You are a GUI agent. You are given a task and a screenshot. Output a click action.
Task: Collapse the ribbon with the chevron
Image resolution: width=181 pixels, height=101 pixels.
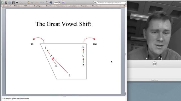(121, 6)
